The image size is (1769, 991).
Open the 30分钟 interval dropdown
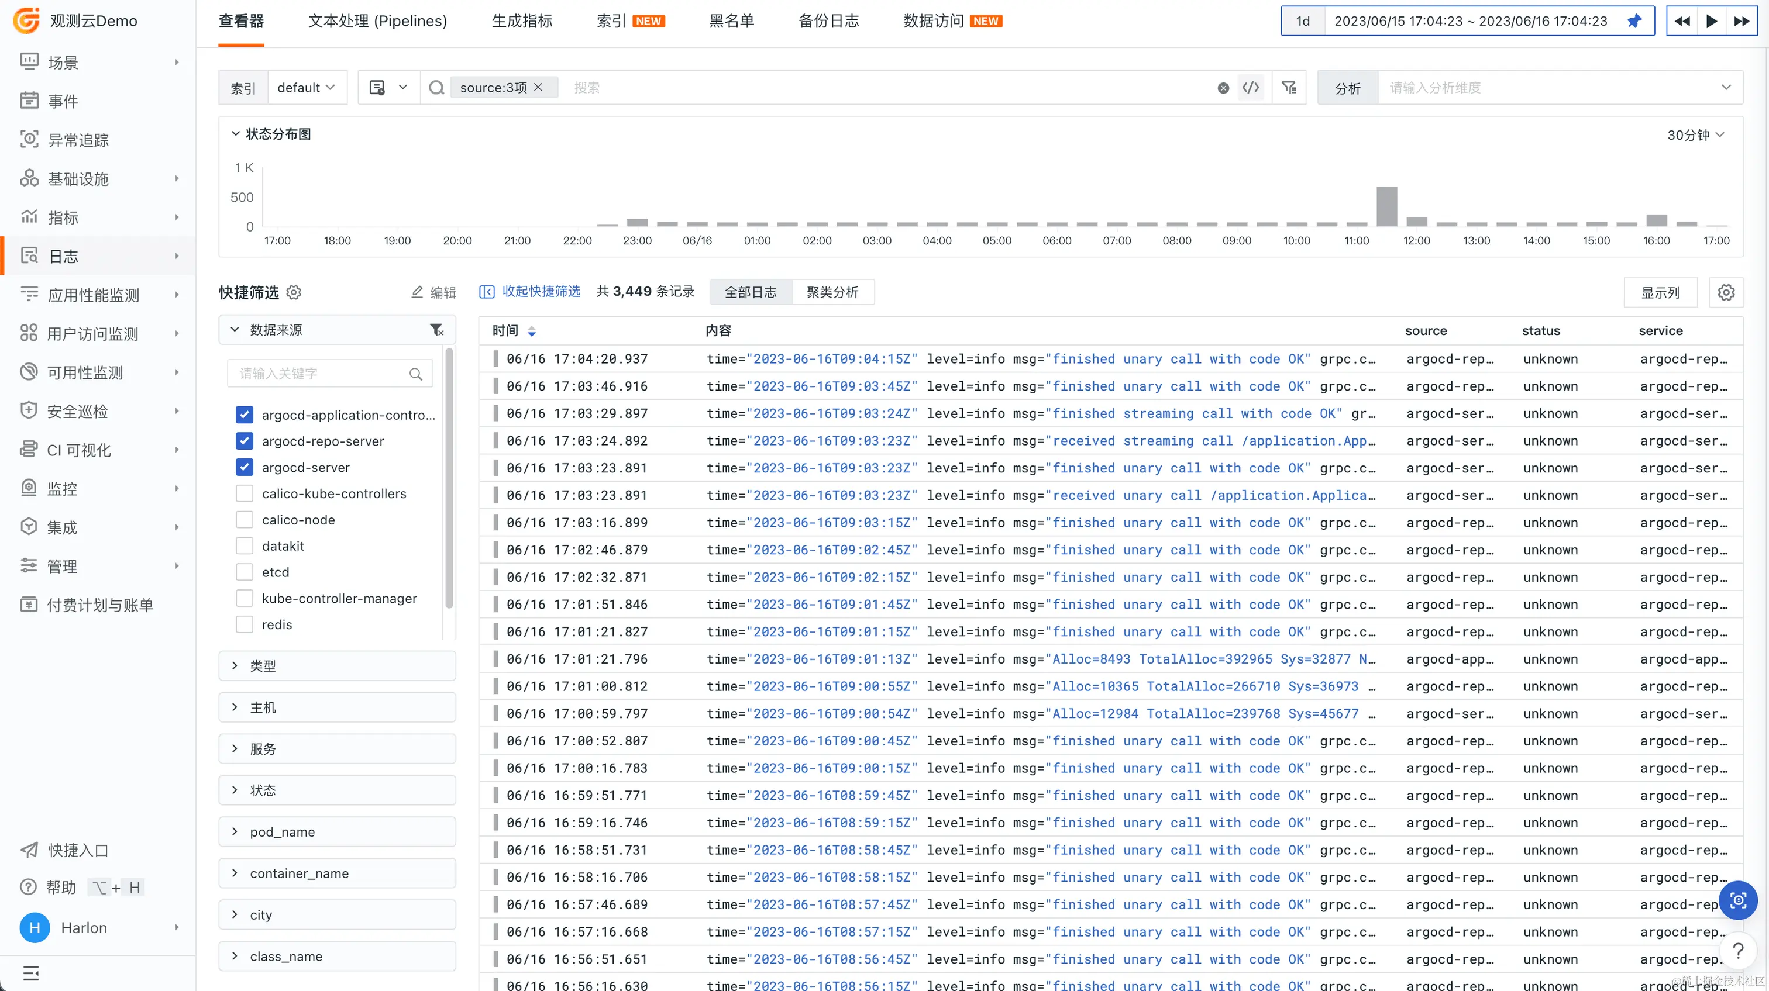tap(1695, 134)
